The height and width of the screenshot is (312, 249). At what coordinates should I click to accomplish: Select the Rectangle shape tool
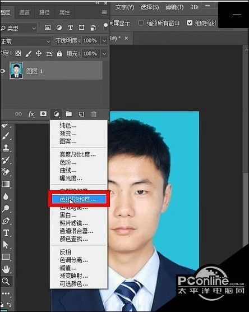pos(6,257)
